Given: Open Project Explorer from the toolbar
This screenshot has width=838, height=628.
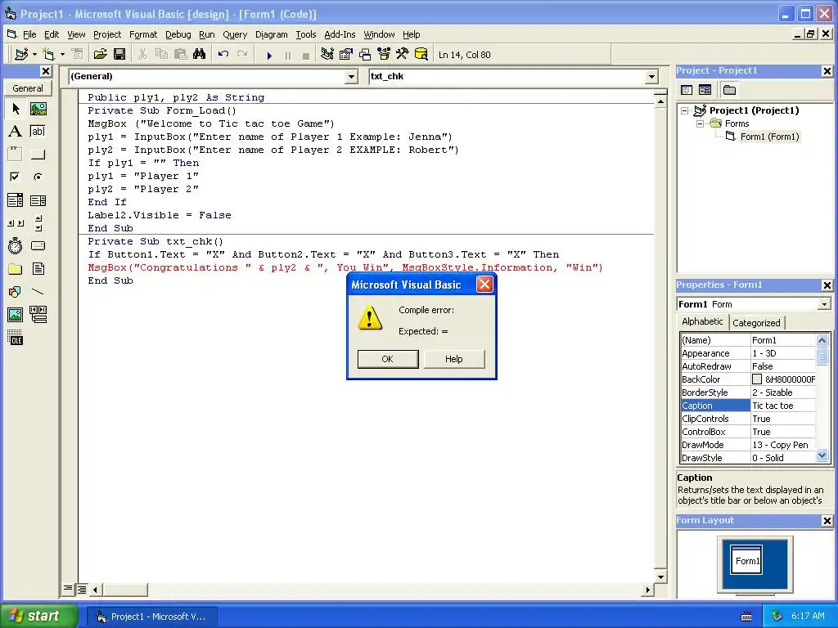Looking at the screenshot, I should (x=327, y=55).
